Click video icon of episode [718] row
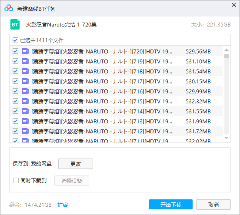The image size is (240, 215). [25, 71]
